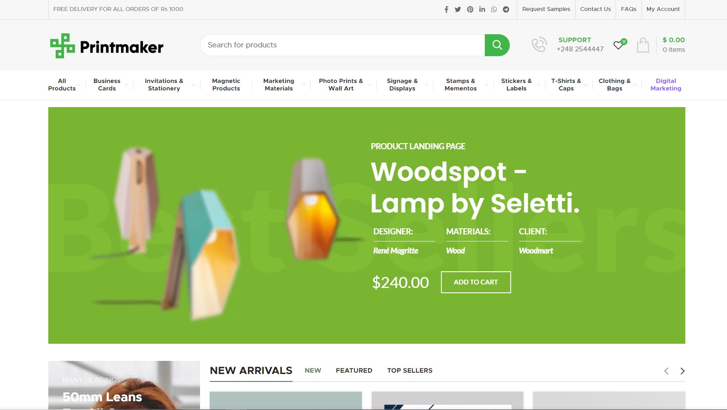Focus the Search for products field
The width and height of the screenshot is (727, 410).
[x=343, y=45]
